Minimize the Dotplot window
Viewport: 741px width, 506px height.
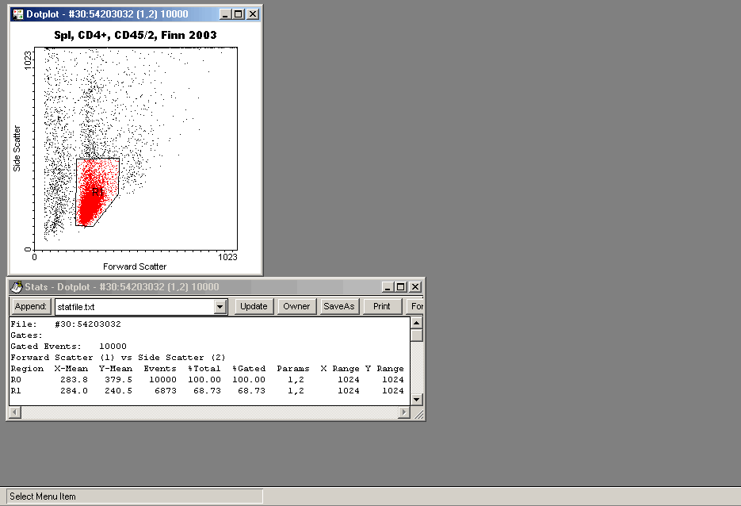click(x=226, y=14)
